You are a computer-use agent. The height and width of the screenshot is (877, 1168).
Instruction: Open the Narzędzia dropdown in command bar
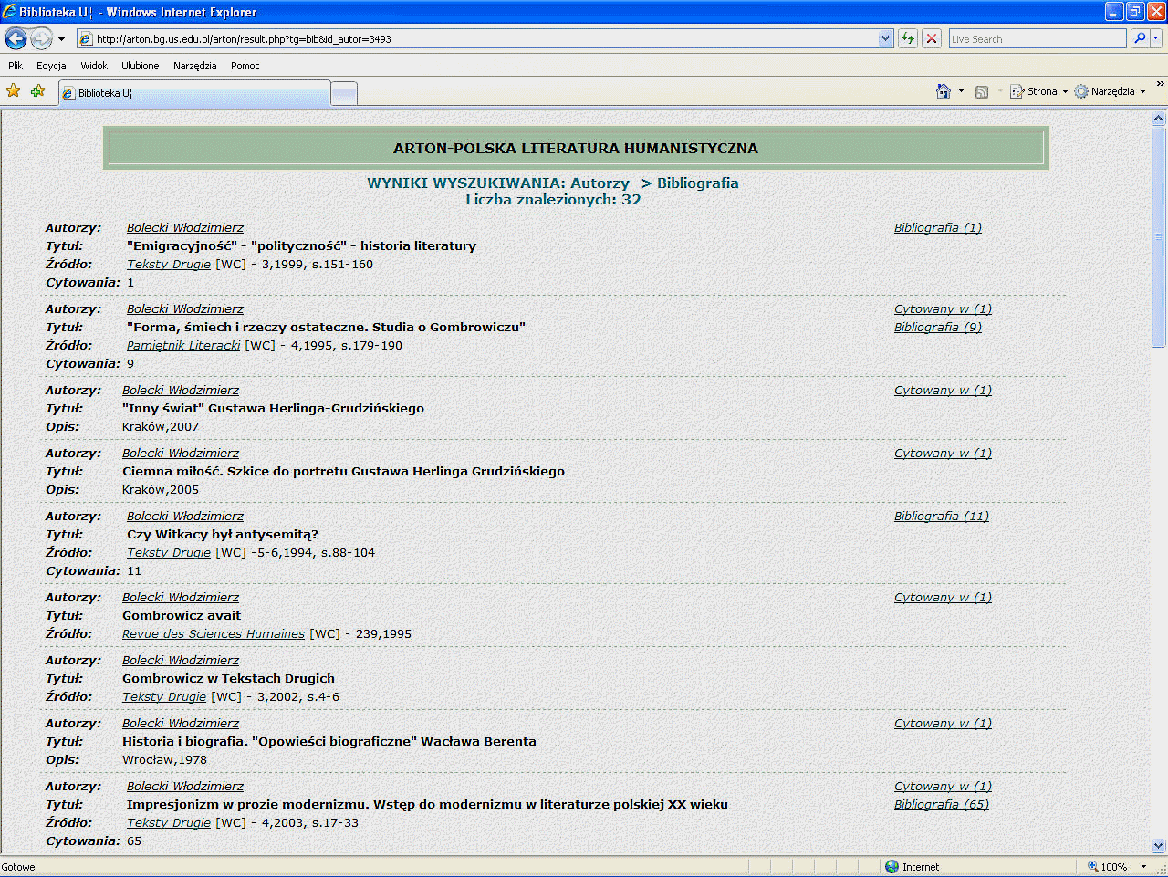click(x=1111, y=91)
